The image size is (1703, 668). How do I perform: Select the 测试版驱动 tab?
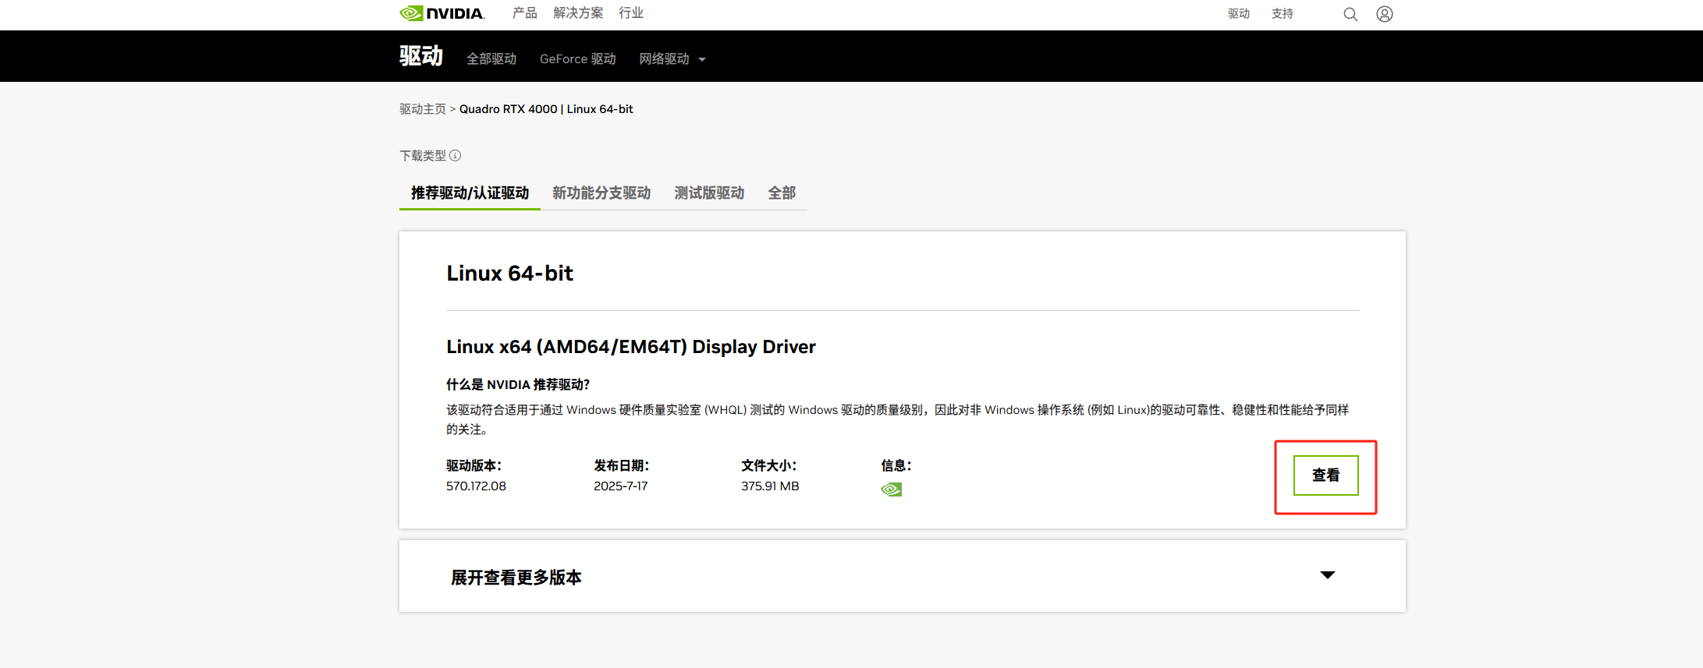[709, 193]
